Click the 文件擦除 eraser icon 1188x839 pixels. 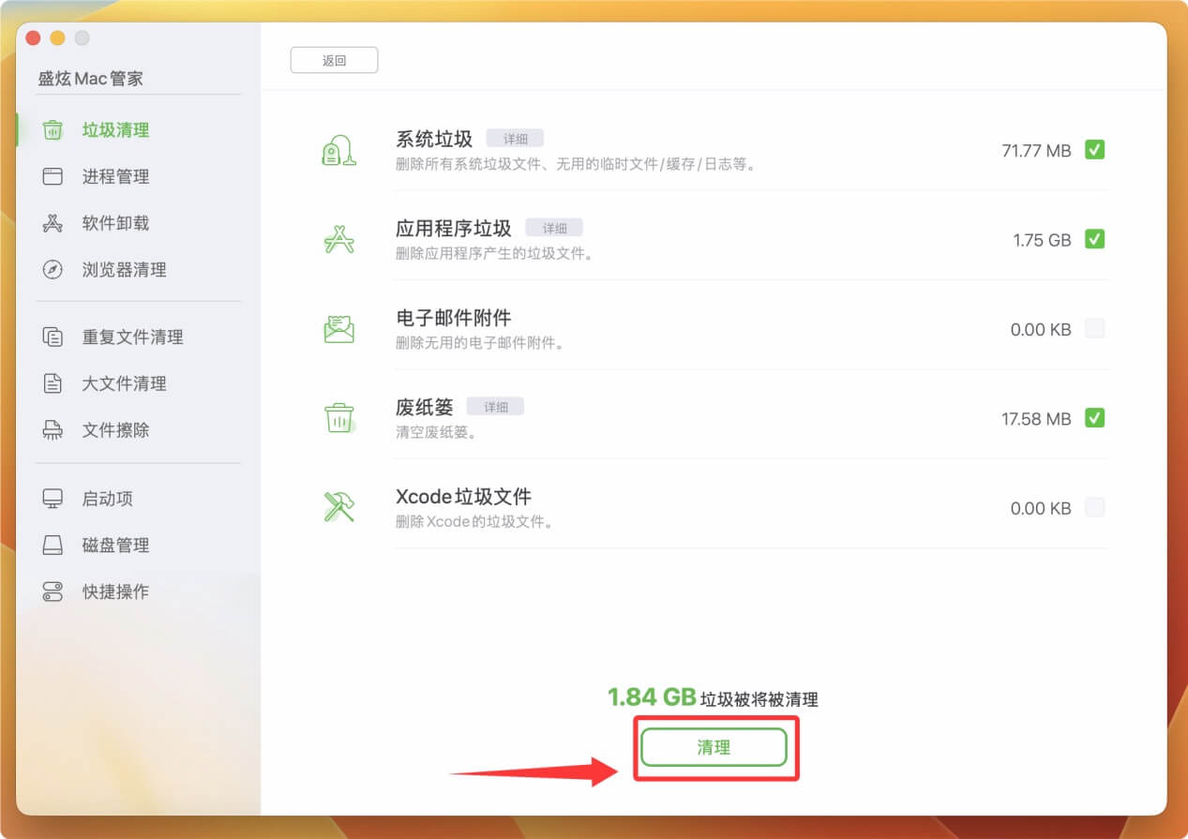54,430
